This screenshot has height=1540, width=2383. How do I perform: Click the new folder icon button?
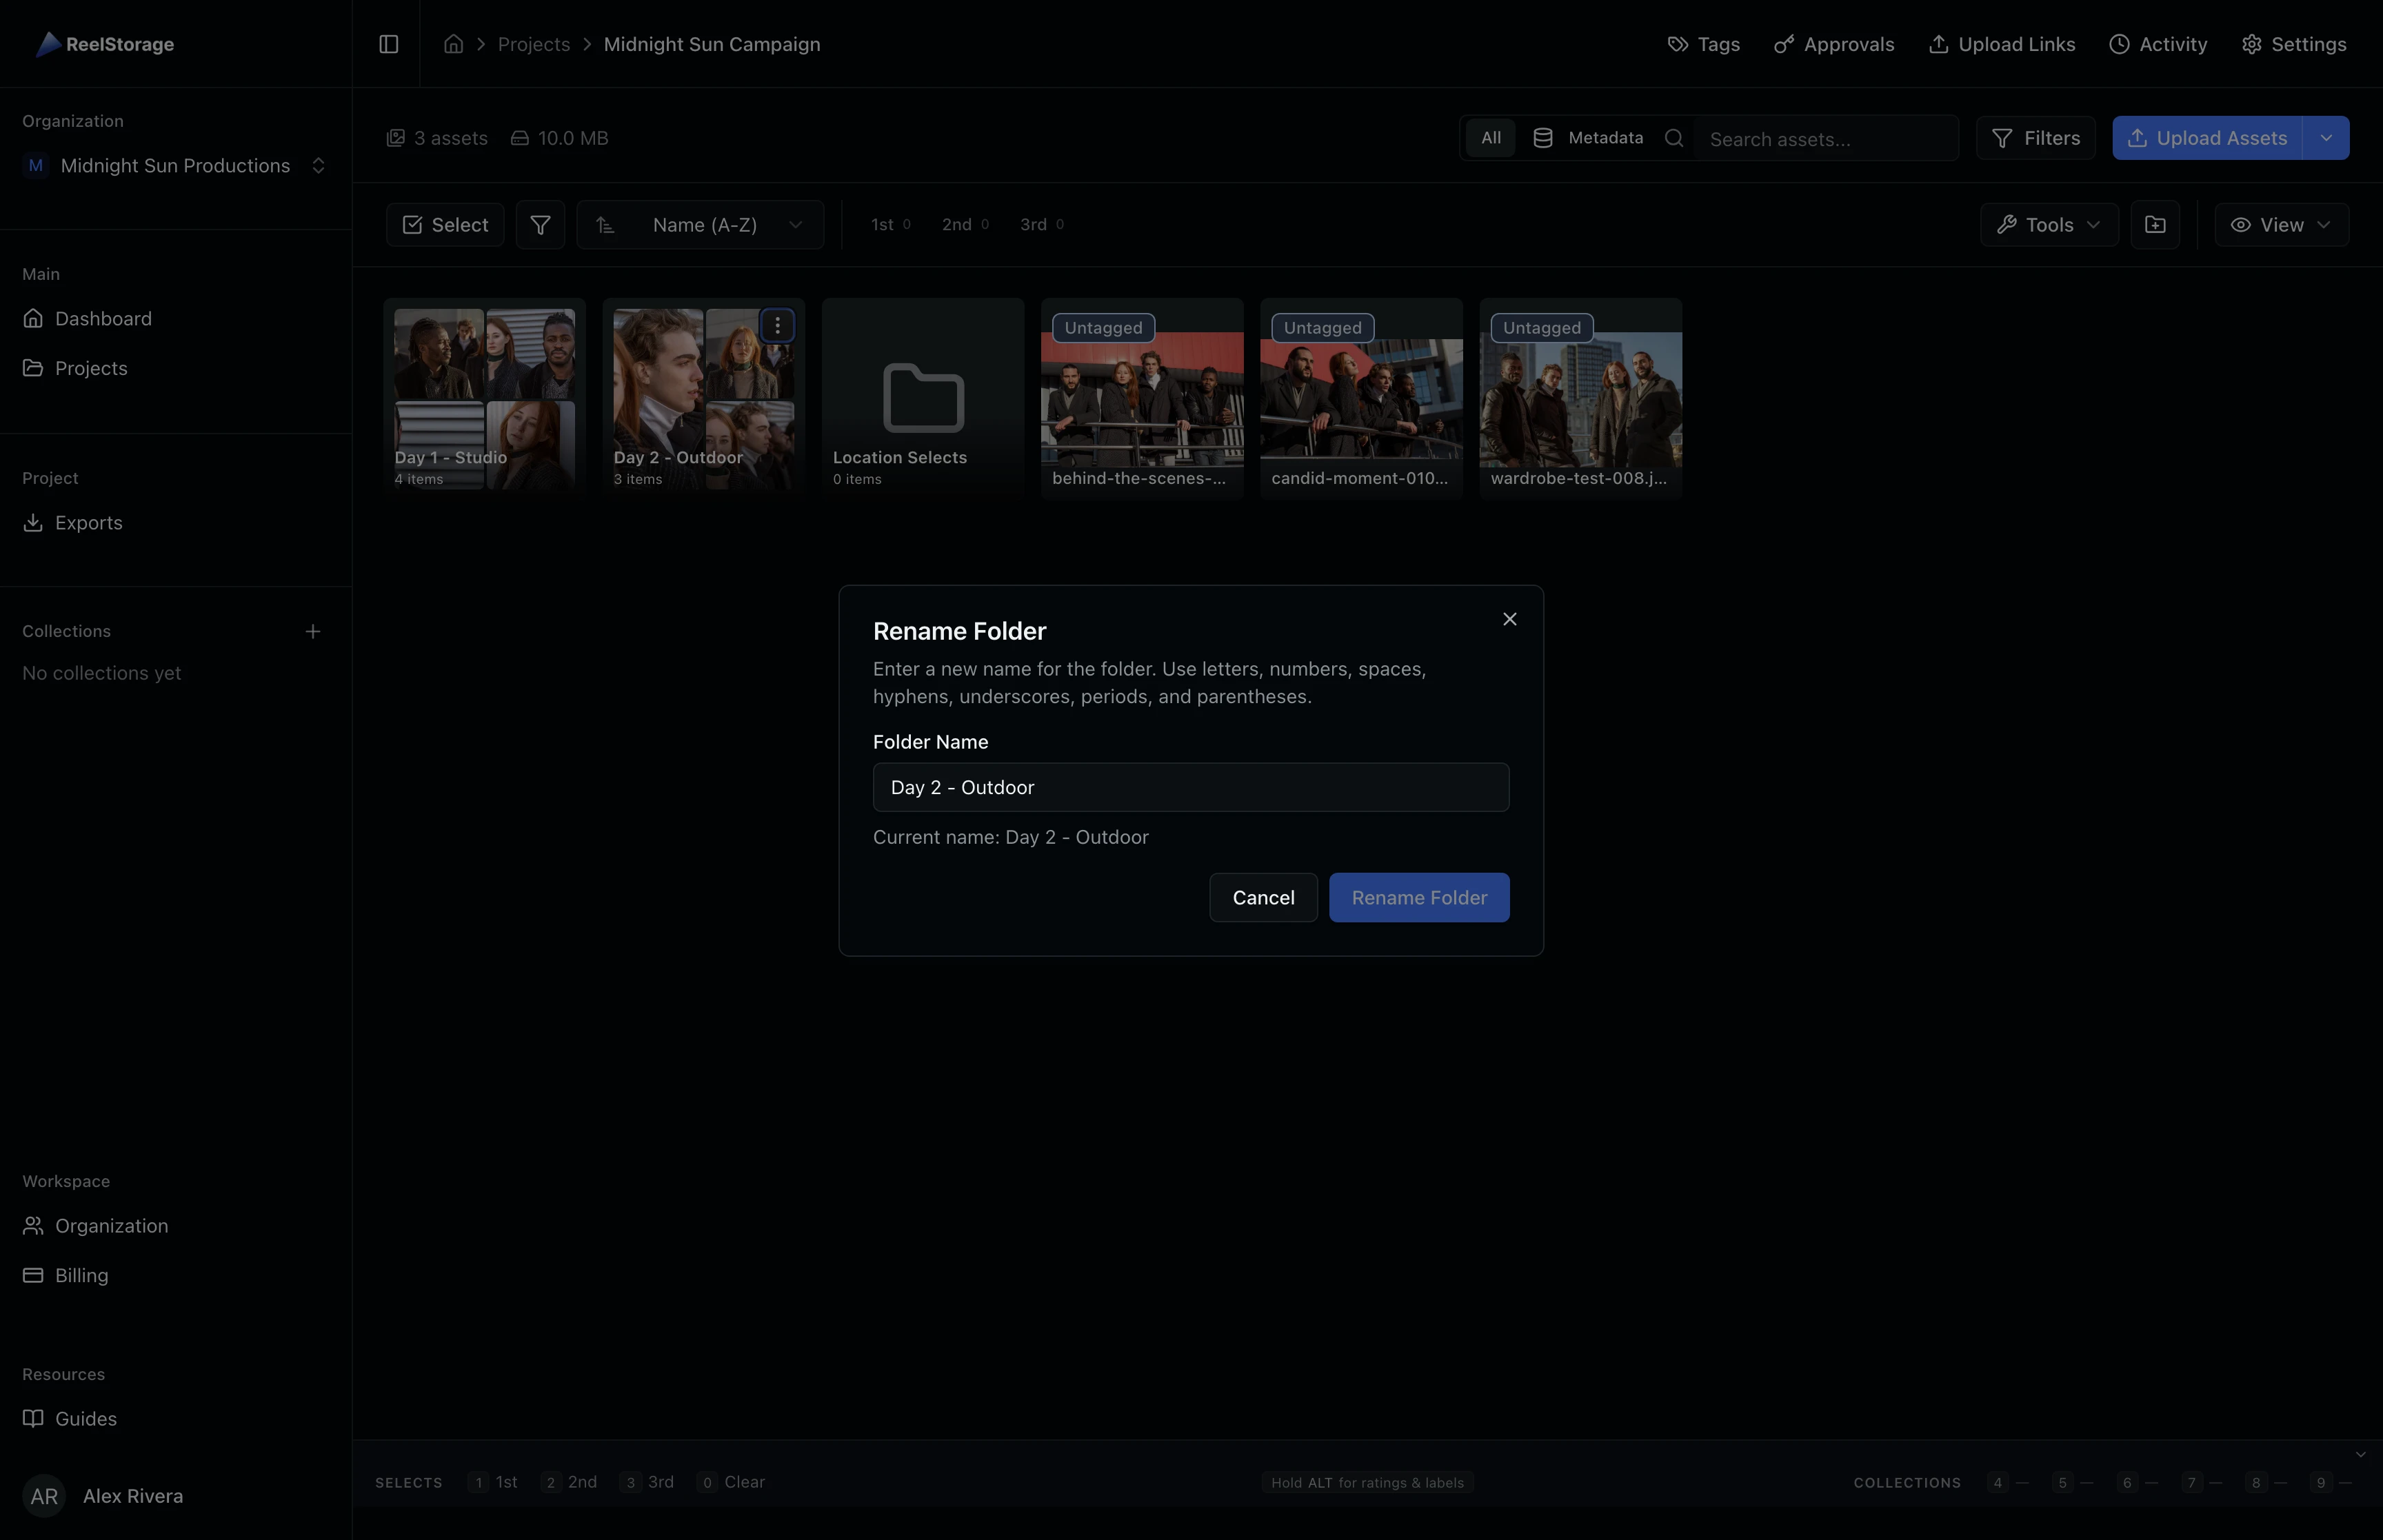tap(2154, 225)
